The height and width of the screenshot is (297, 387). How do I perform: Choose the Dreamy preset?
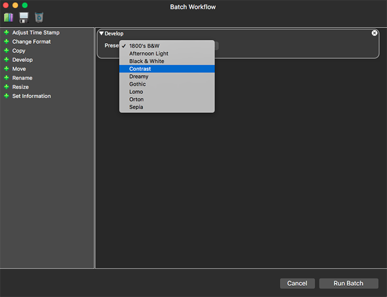(x=167, y=76)
